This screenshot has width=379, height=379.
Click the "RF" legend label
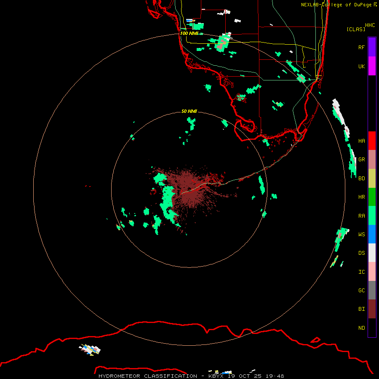361,47
